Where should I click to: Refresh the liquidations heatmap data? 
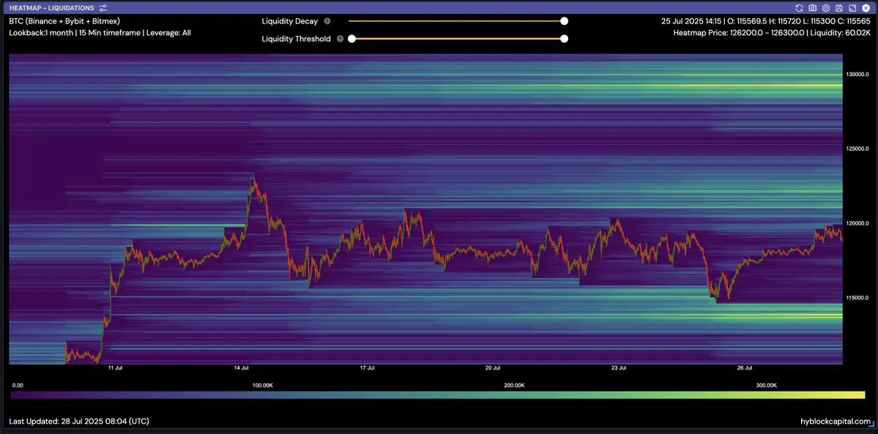(799, 8)
